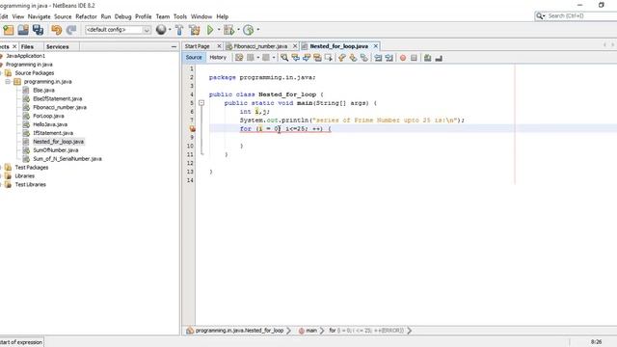Click the Save All disks icon
This screenshot has height=347, width=617.
pos(38,30)
